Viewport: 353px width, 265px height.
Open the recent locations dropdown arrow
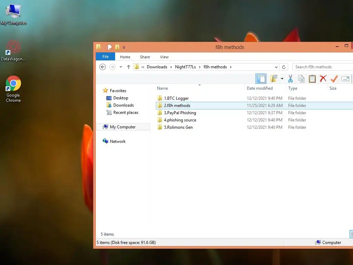[x=121, y=67]
